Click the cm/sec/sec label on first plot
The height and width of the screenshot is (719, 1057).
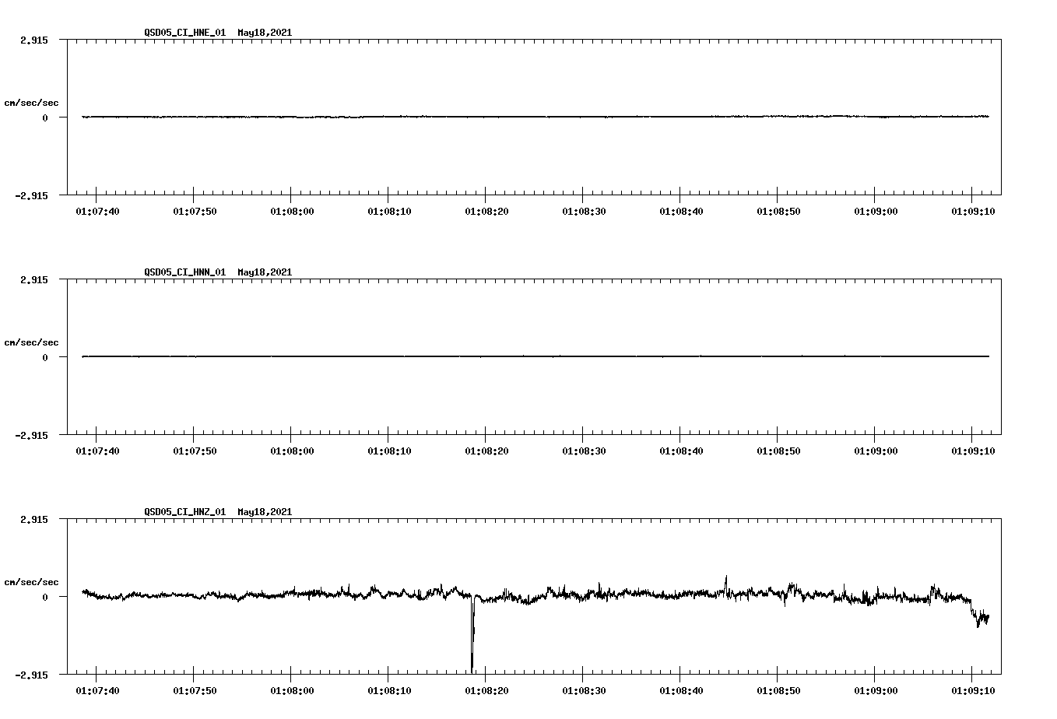click(x=33, y=102)
